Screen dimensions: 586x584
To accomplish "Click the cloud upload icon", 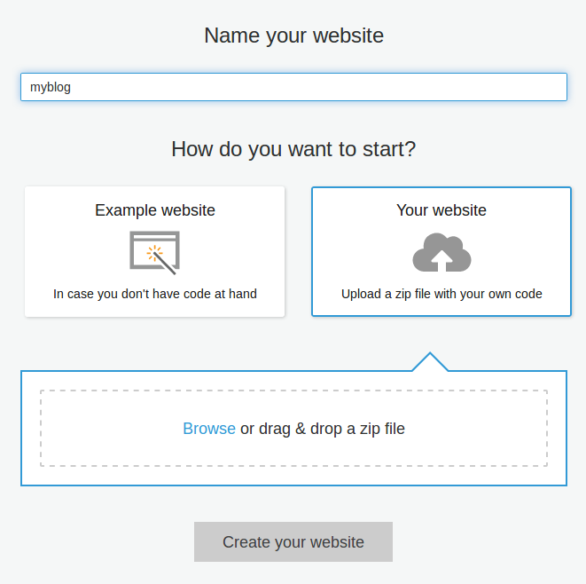I will tap(441, 253).
